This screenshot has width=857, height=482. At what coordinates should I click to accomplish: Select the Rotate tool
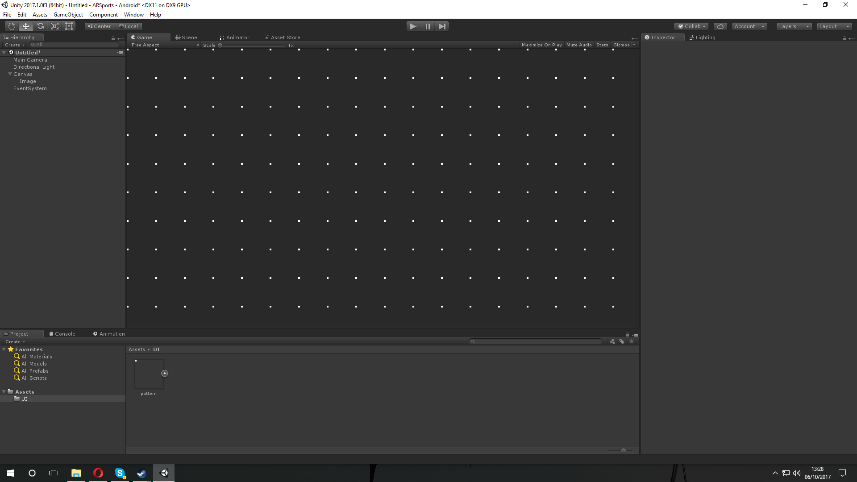pos(40,26)
